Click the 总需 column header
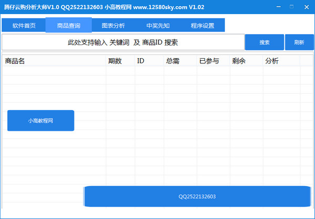 point(180,61)
